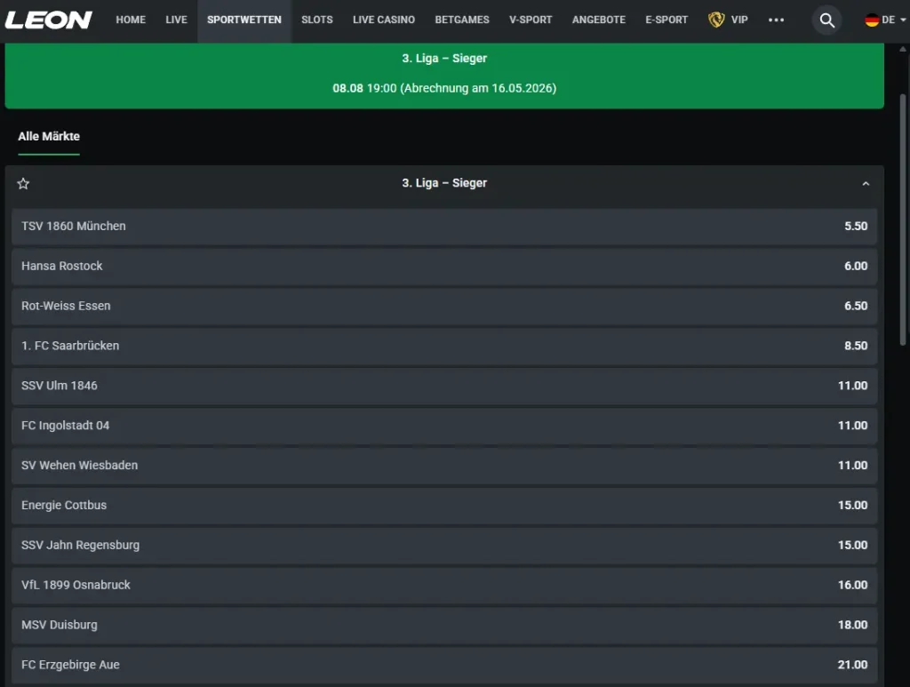910x687 pixels.
Task: Open the BETGAMES menu item
Action: 462,20
